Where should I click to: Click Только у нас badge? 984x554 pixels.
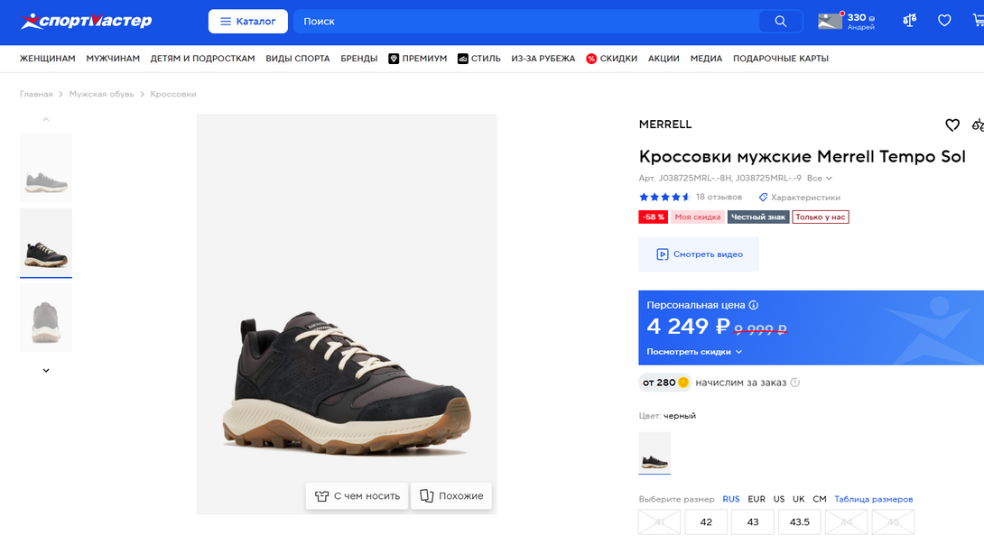(x=821, y=217)
